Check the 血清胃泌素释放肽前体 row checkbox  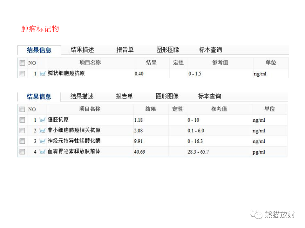(22, 151)
